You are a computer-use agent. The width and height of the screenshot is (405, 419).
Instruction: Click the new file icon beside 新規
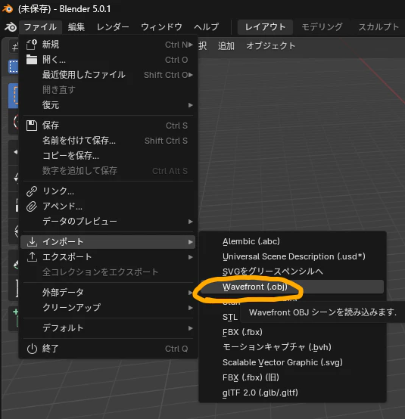32,45
